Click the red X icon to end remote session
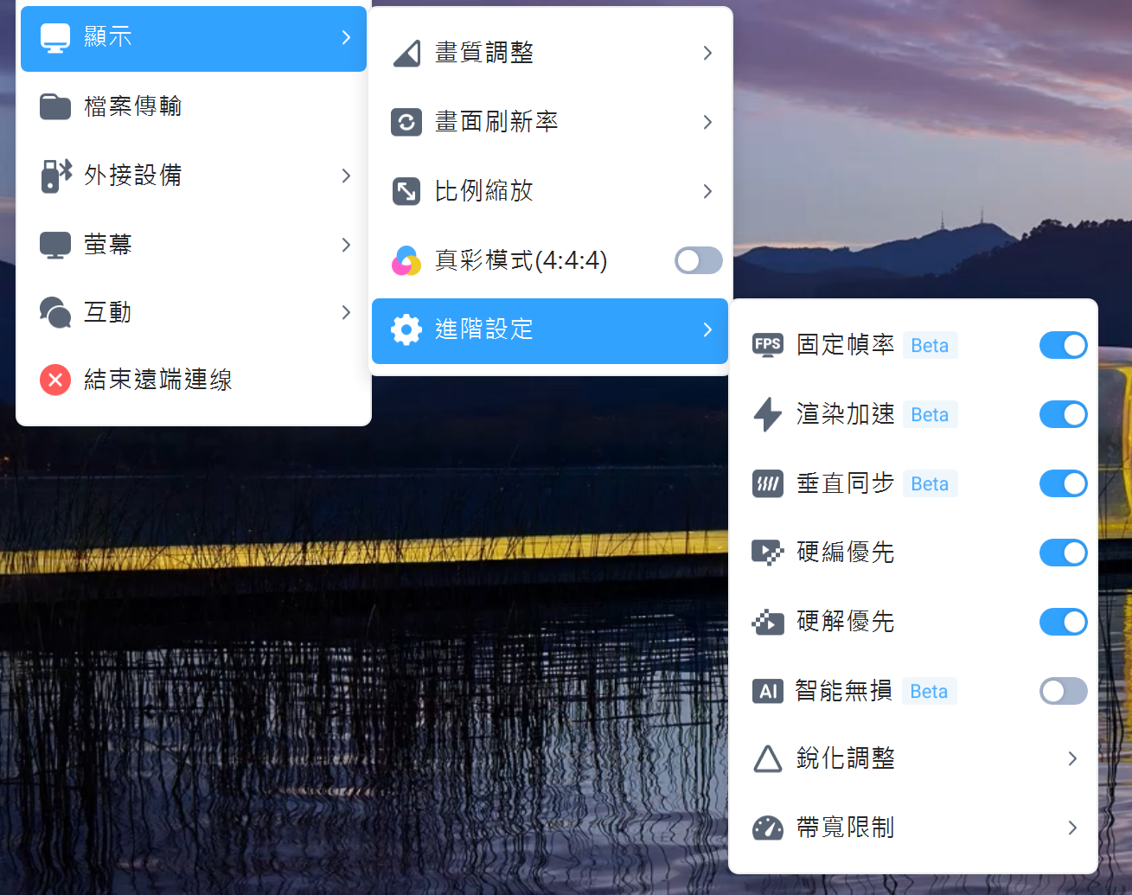The height and width of the screenshot is (895, 1132). (x=55, y=380)
